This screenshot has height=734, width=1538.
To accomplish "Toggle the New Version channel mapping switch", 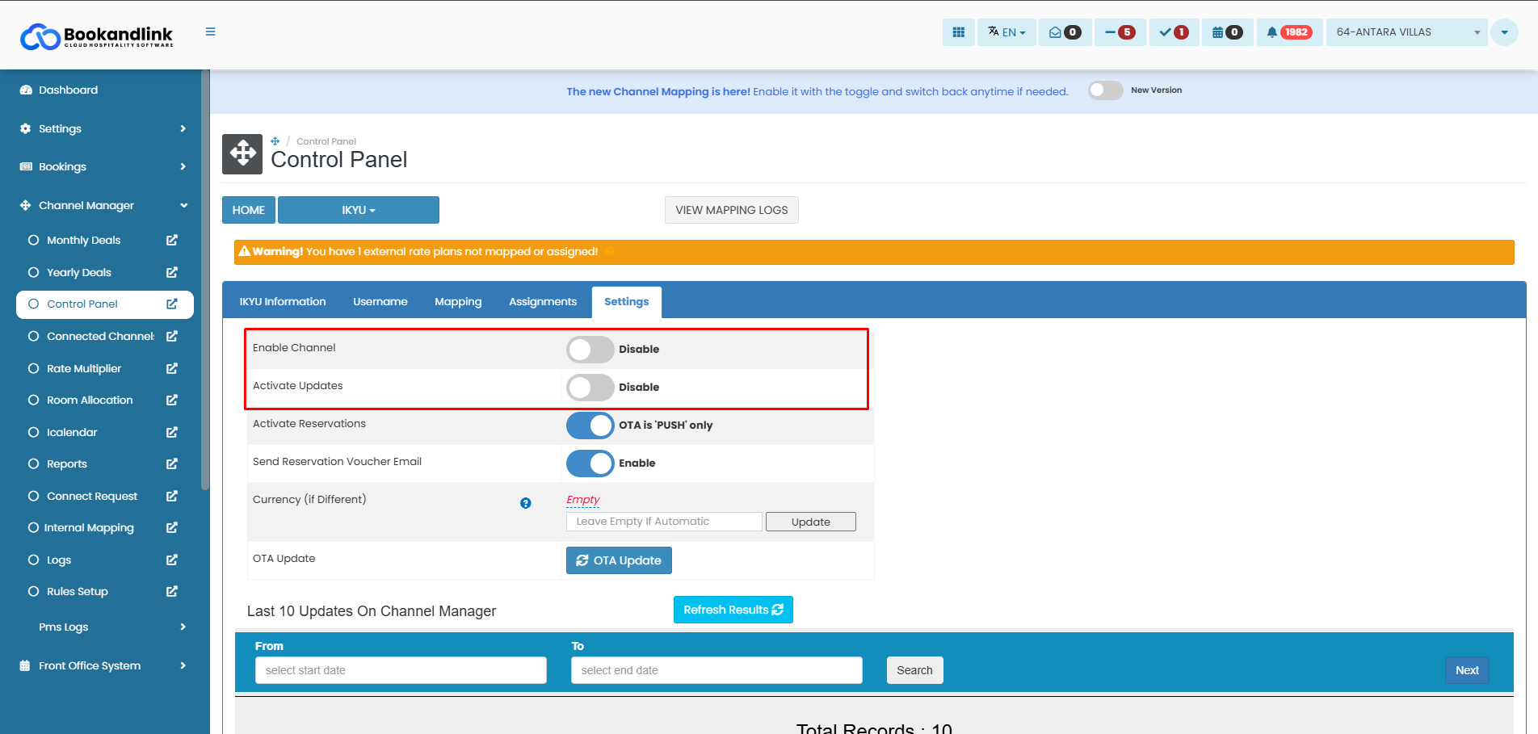I will pos(1105,90).
